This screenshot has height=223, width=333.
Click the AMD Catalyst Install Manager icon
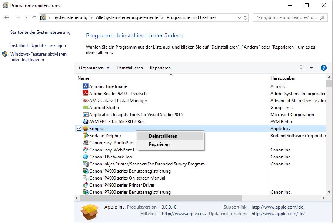tap(85, 100)
